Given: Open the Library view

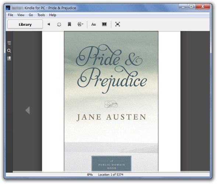Looking at the screenshot, I should coord(25,24).
